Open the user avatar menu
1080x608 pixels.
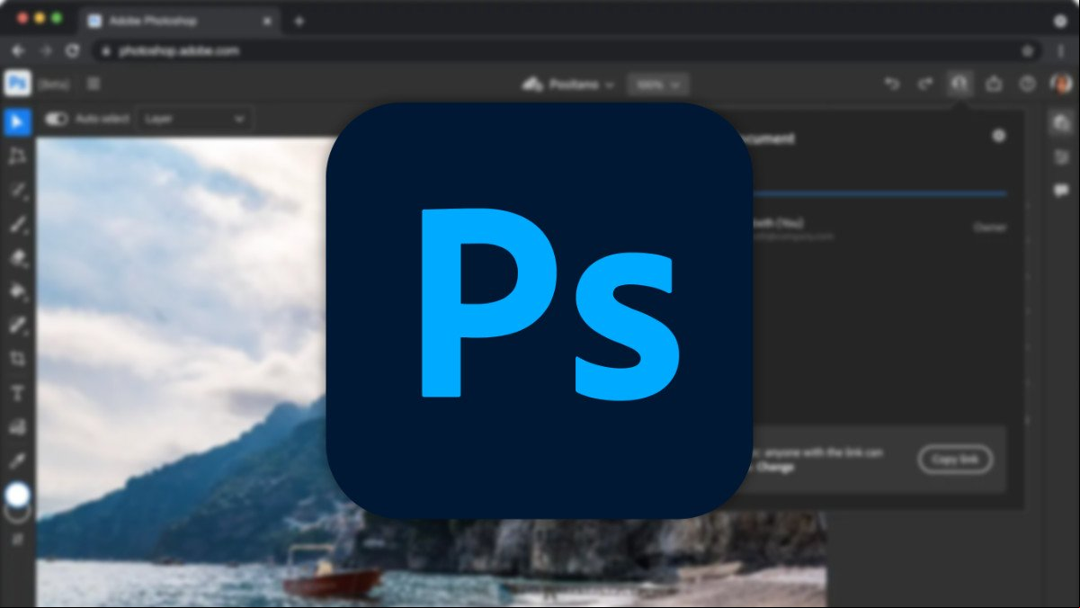[1061, 84]
